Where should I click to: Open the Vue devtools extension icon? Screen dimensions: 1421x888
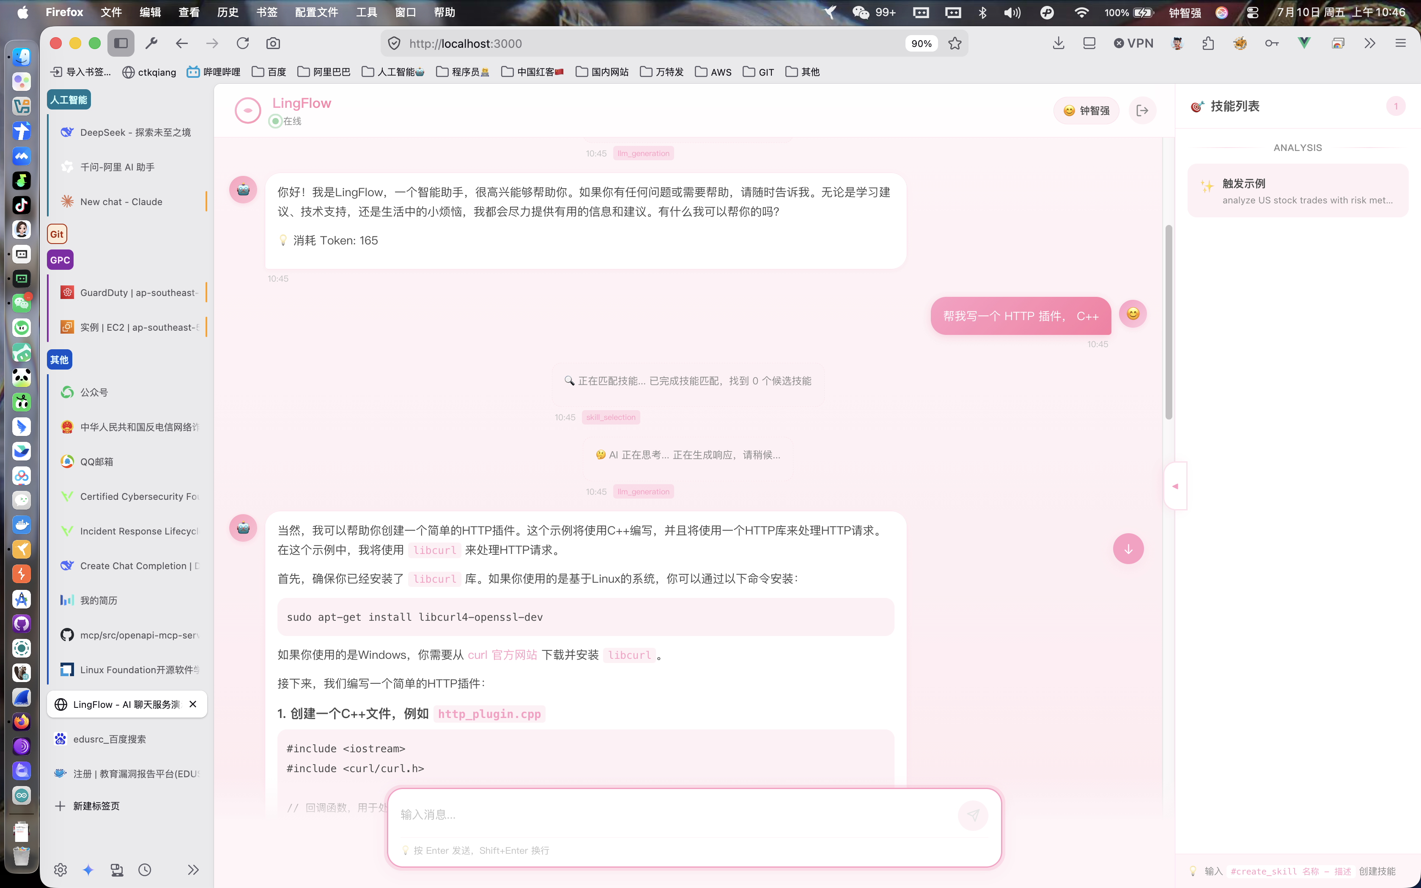(x=1304, y=44)
